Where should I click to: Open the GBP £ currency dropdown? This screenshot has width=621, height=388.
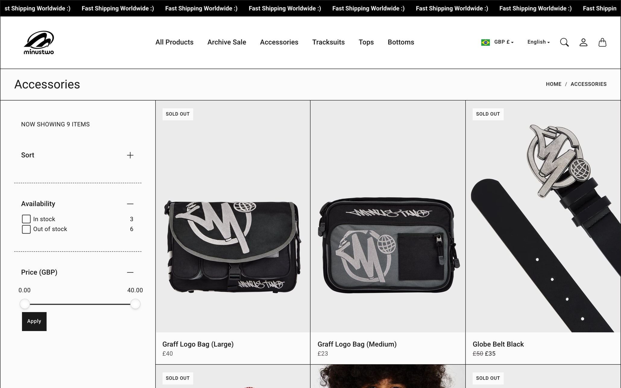coord(504,42)
